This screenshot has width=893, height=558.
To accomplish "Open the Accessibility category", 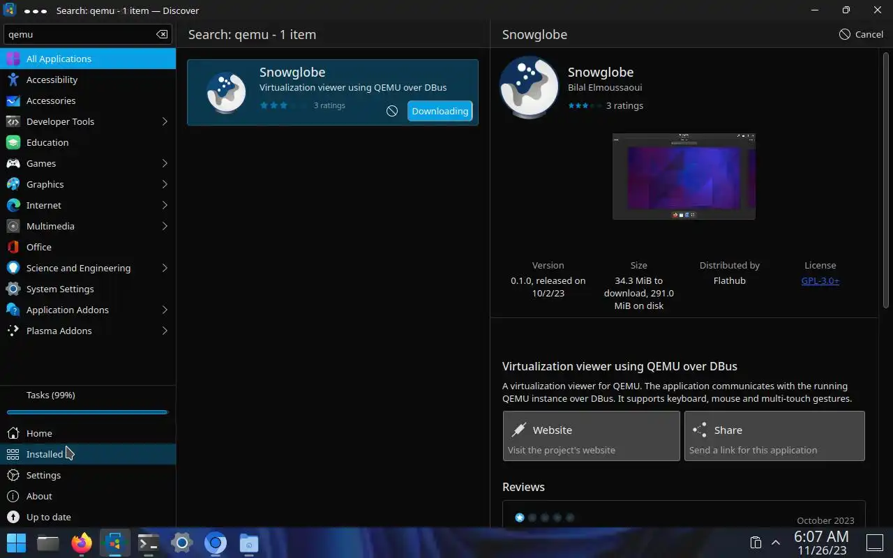I will coord(88,80).
